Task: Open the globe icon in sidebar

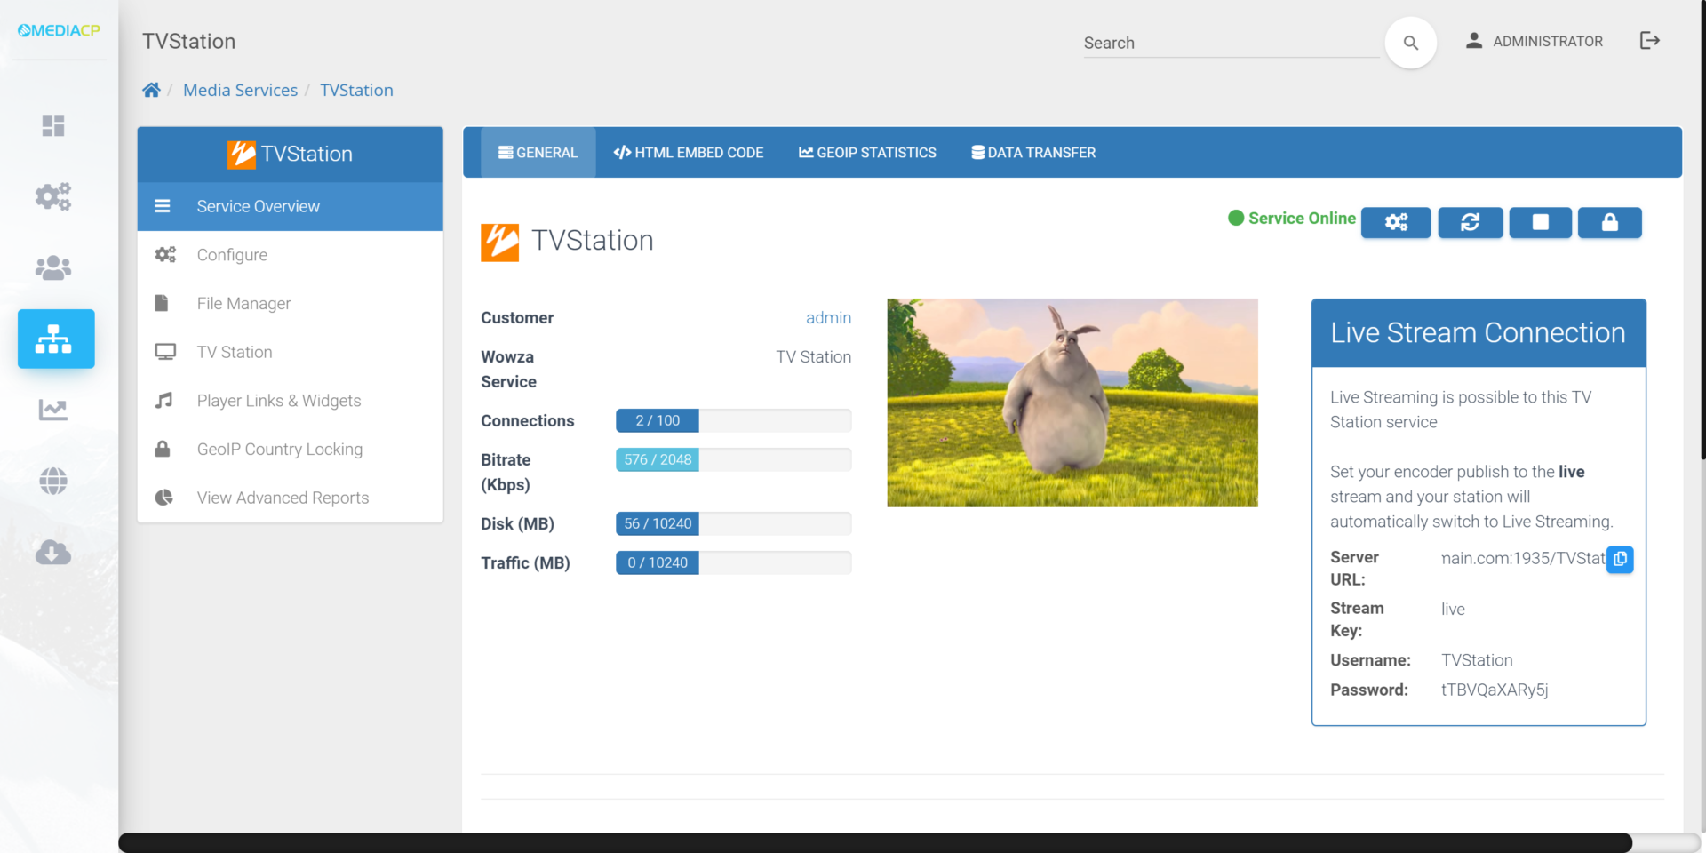Action: click(53, 481)
